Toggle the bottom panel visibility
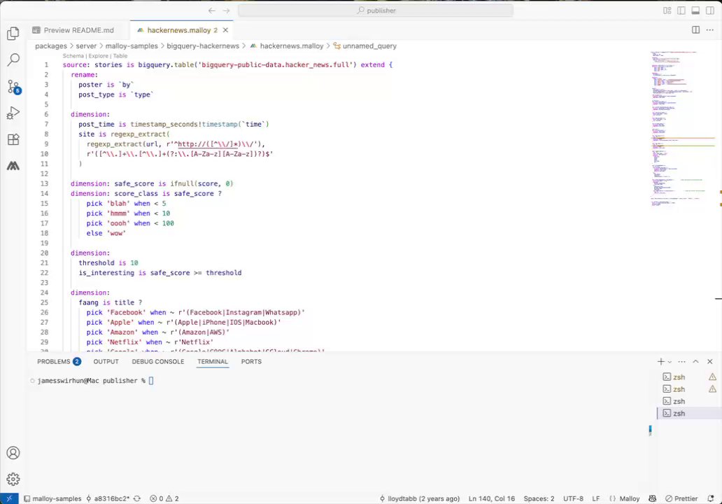This screenshot has height=504, width=722. click(695, 10)
